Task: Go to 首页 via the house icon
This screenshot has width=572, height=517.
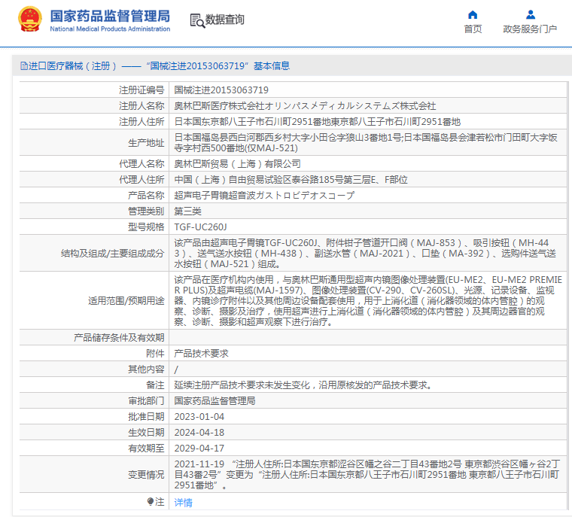Action: pos(473,14)
